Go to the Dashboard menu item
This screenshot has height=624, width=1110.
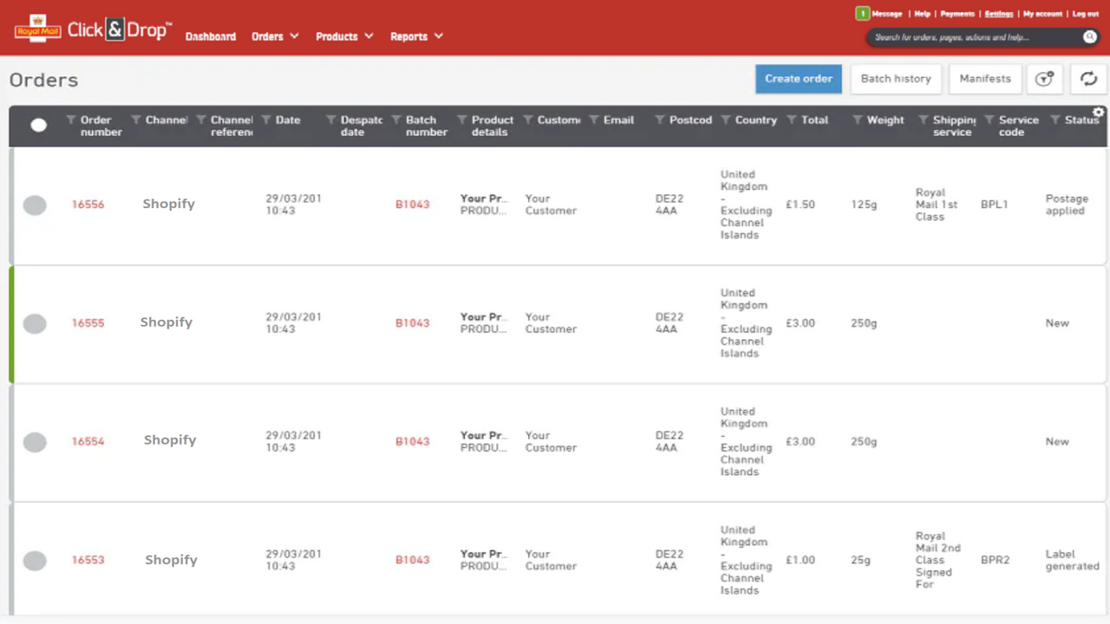point(211,36)
